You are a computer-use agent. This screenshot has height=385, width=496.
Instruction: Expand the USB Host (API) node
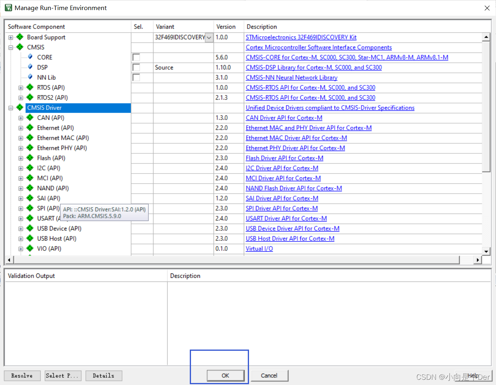pos(21,239)
